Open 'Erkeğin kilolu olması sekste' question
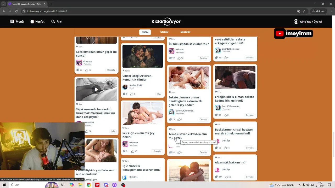This screenshot has height=188, width=335. [234, 99]
